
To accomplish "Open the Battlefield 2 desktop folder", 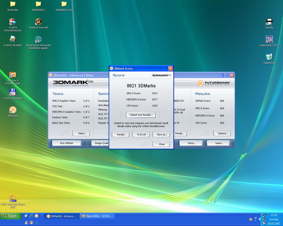I will 38,6.
